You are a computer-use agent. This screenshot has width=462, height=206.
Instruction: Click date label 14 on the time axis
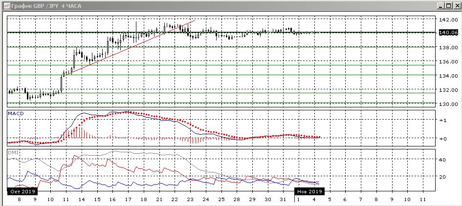(x=81, y=200)
